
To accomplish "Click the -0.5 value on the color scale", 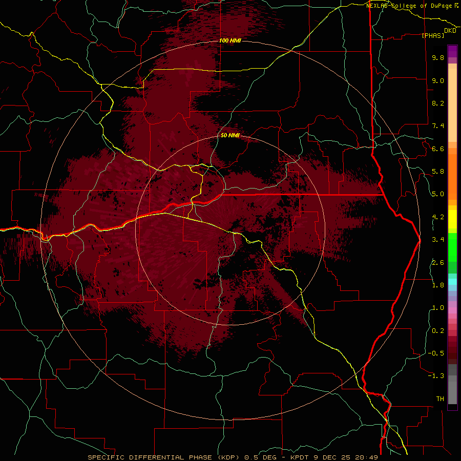I will coord(436,353).
